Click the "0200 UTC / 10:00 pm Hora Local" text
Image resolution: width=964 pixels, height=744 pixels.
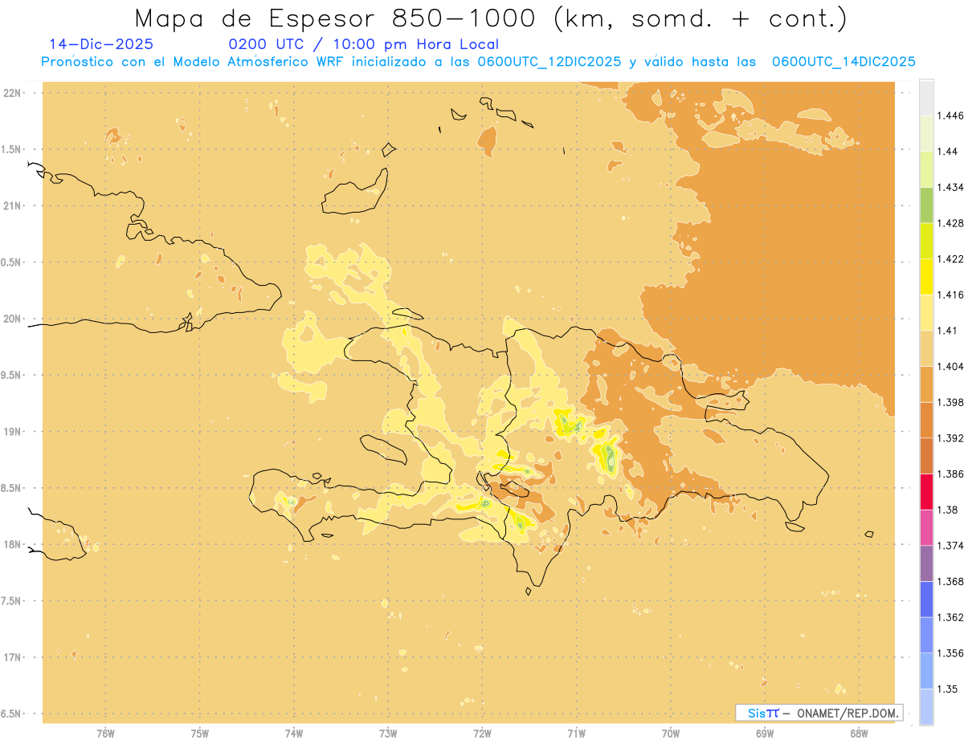pyautogui.click(x=364, y=45)
